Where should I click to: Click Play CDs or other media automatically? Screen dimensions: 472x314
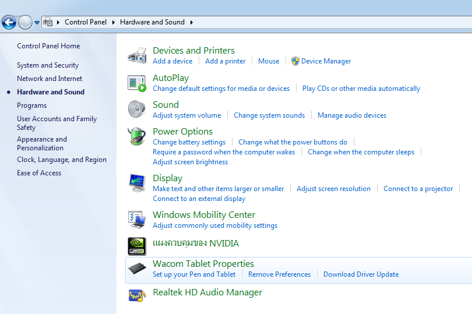coord(361,89)
